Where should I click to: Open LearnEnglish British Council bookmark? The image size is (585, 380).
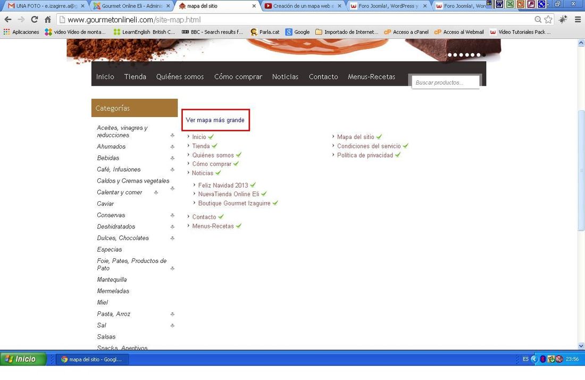coord(144,32)
